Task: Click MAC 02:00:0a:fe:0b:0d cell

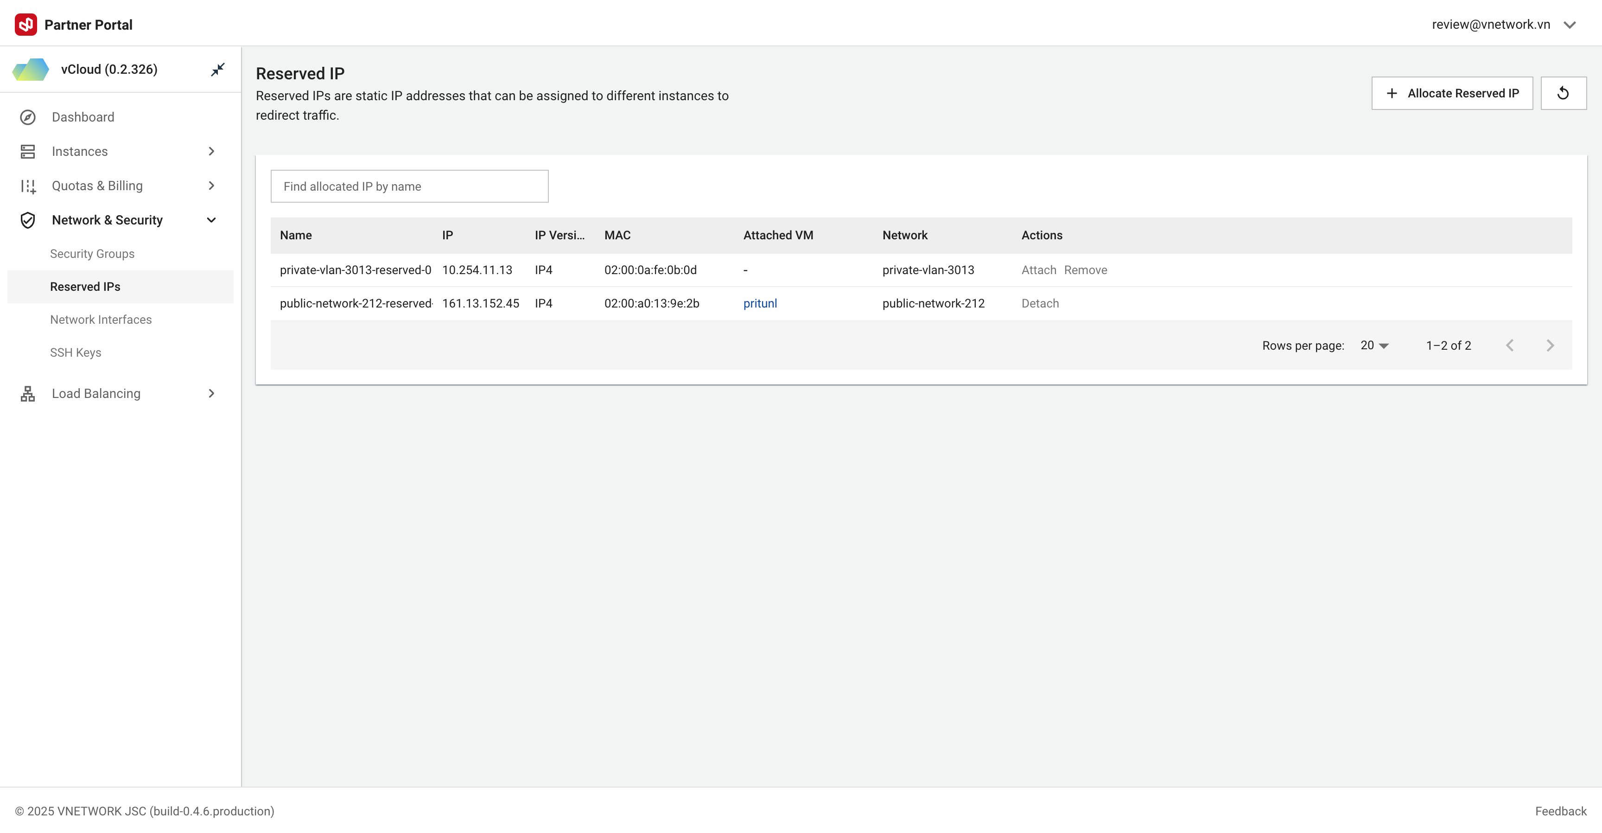Action: point(650,270)
